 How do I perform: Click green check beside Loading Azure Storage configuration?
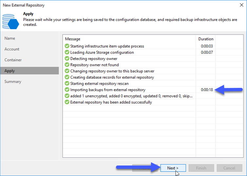(x=67, y=52)
